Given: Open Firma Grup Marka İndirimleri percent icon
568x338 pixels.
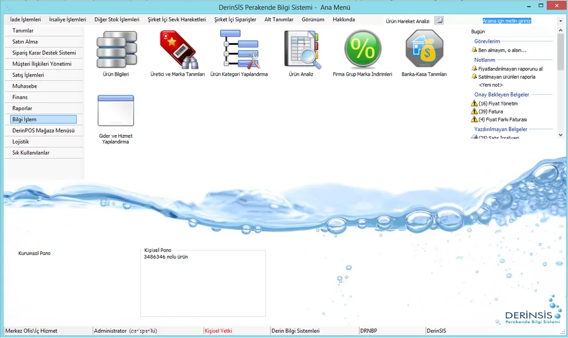Looking at the screenshot, I should point(362,49).
